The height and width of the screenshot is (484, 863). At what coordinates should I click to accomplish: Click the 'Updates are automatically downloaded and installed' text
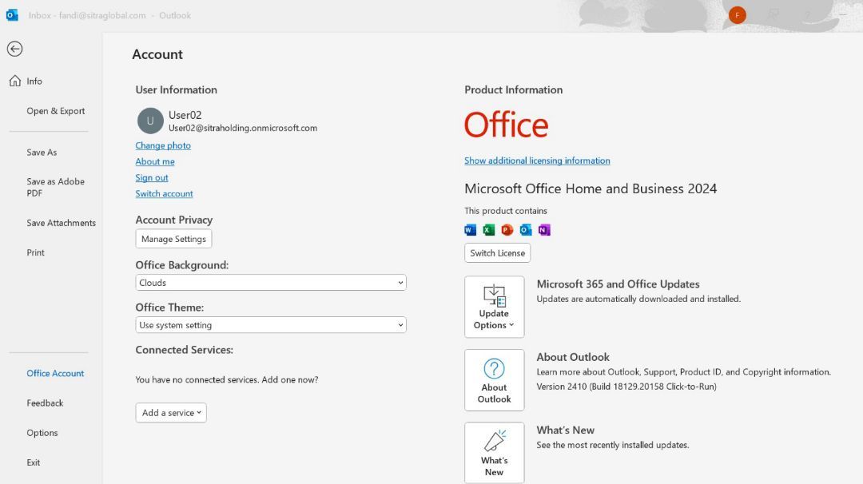pos(638,300)
